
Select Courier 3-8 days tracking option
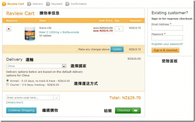point(7,84)
